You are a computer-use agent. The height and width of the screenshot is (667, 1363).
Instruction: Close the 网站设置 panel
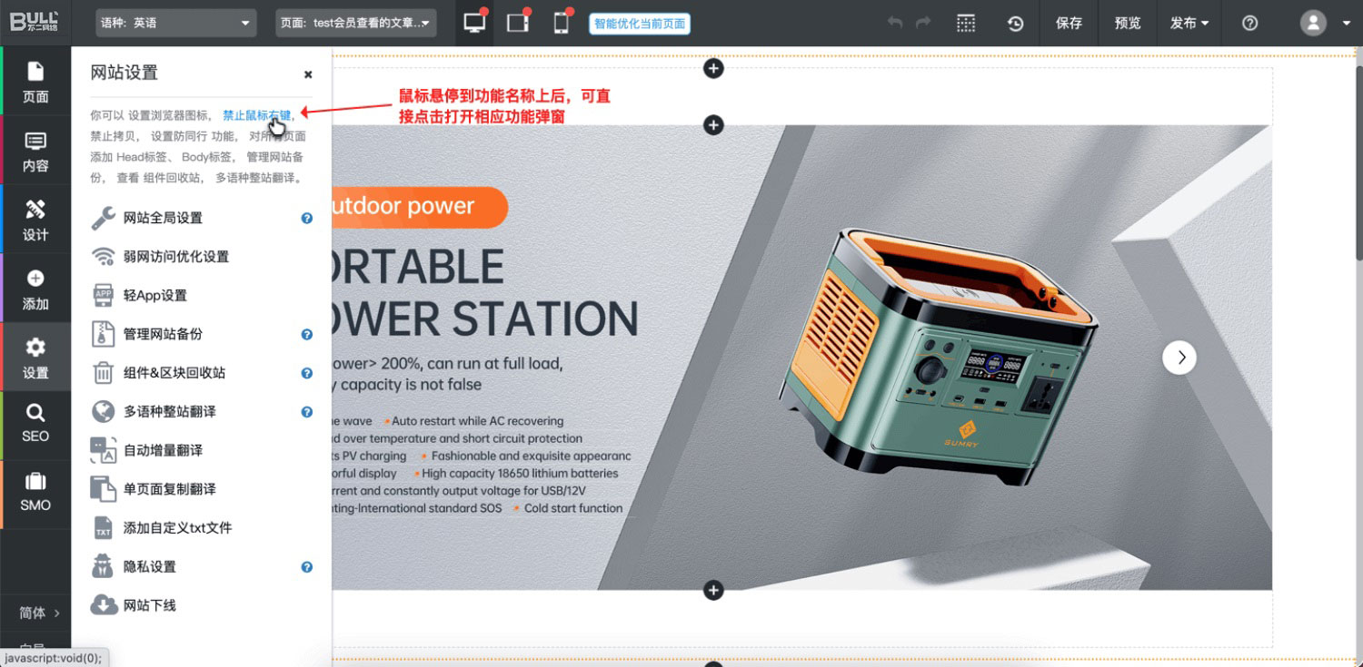tap(308, 74)
